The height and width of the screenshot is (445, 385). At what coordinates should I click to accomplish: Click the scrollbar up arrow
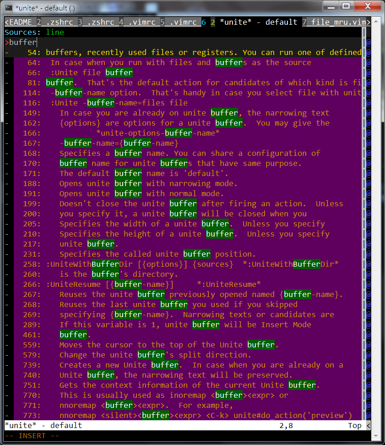(x=376, y=22)
